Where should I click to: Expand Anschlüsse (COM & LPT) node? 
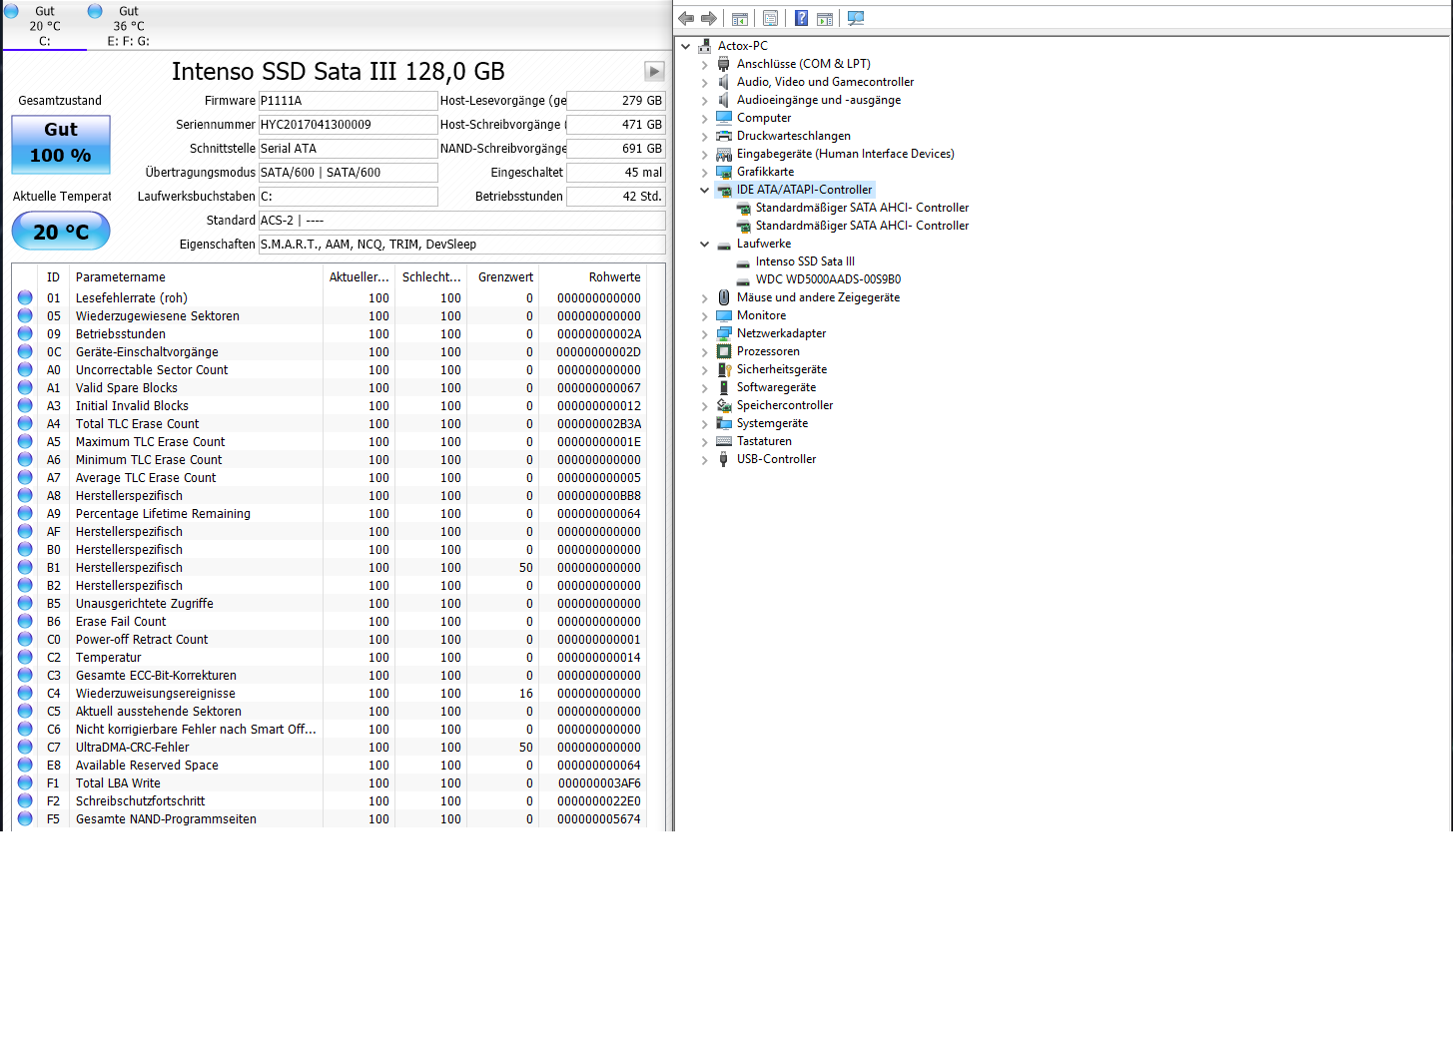pyautogui.click(x=704, y=64)
